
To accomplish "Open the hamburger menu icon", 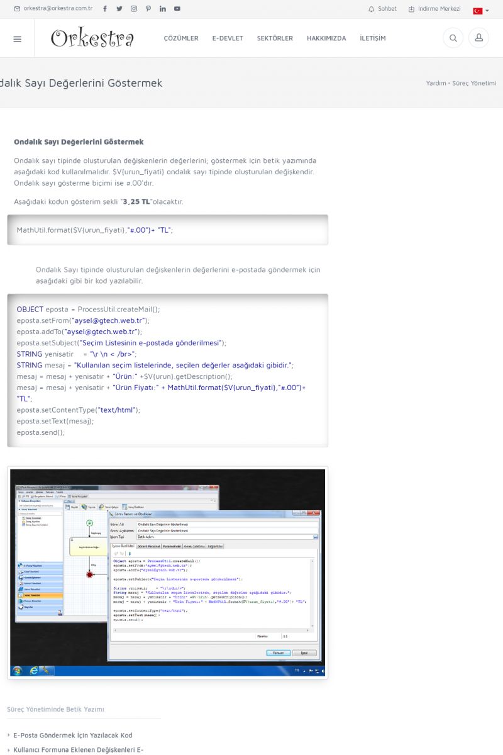I will click(x=17, y=38).
